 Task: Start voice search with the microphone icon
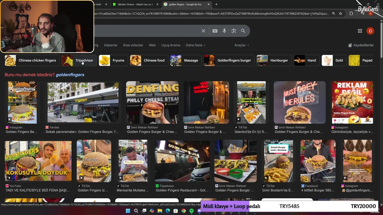224,31
